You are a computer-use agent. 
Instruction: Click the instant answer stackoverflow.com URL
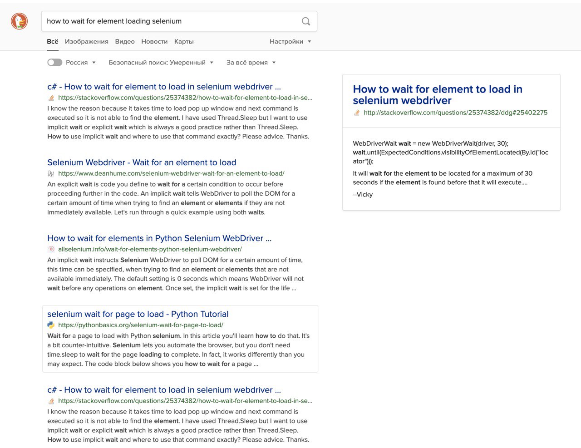pyautogui.click(x=455, y=113)
